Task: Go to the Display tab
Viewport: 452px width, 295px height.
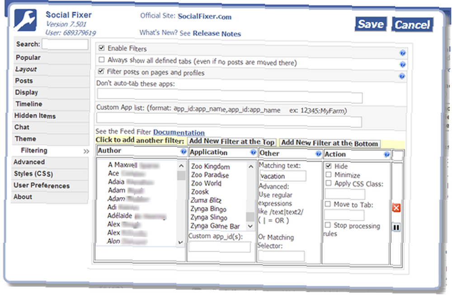Action: point(52,93)
